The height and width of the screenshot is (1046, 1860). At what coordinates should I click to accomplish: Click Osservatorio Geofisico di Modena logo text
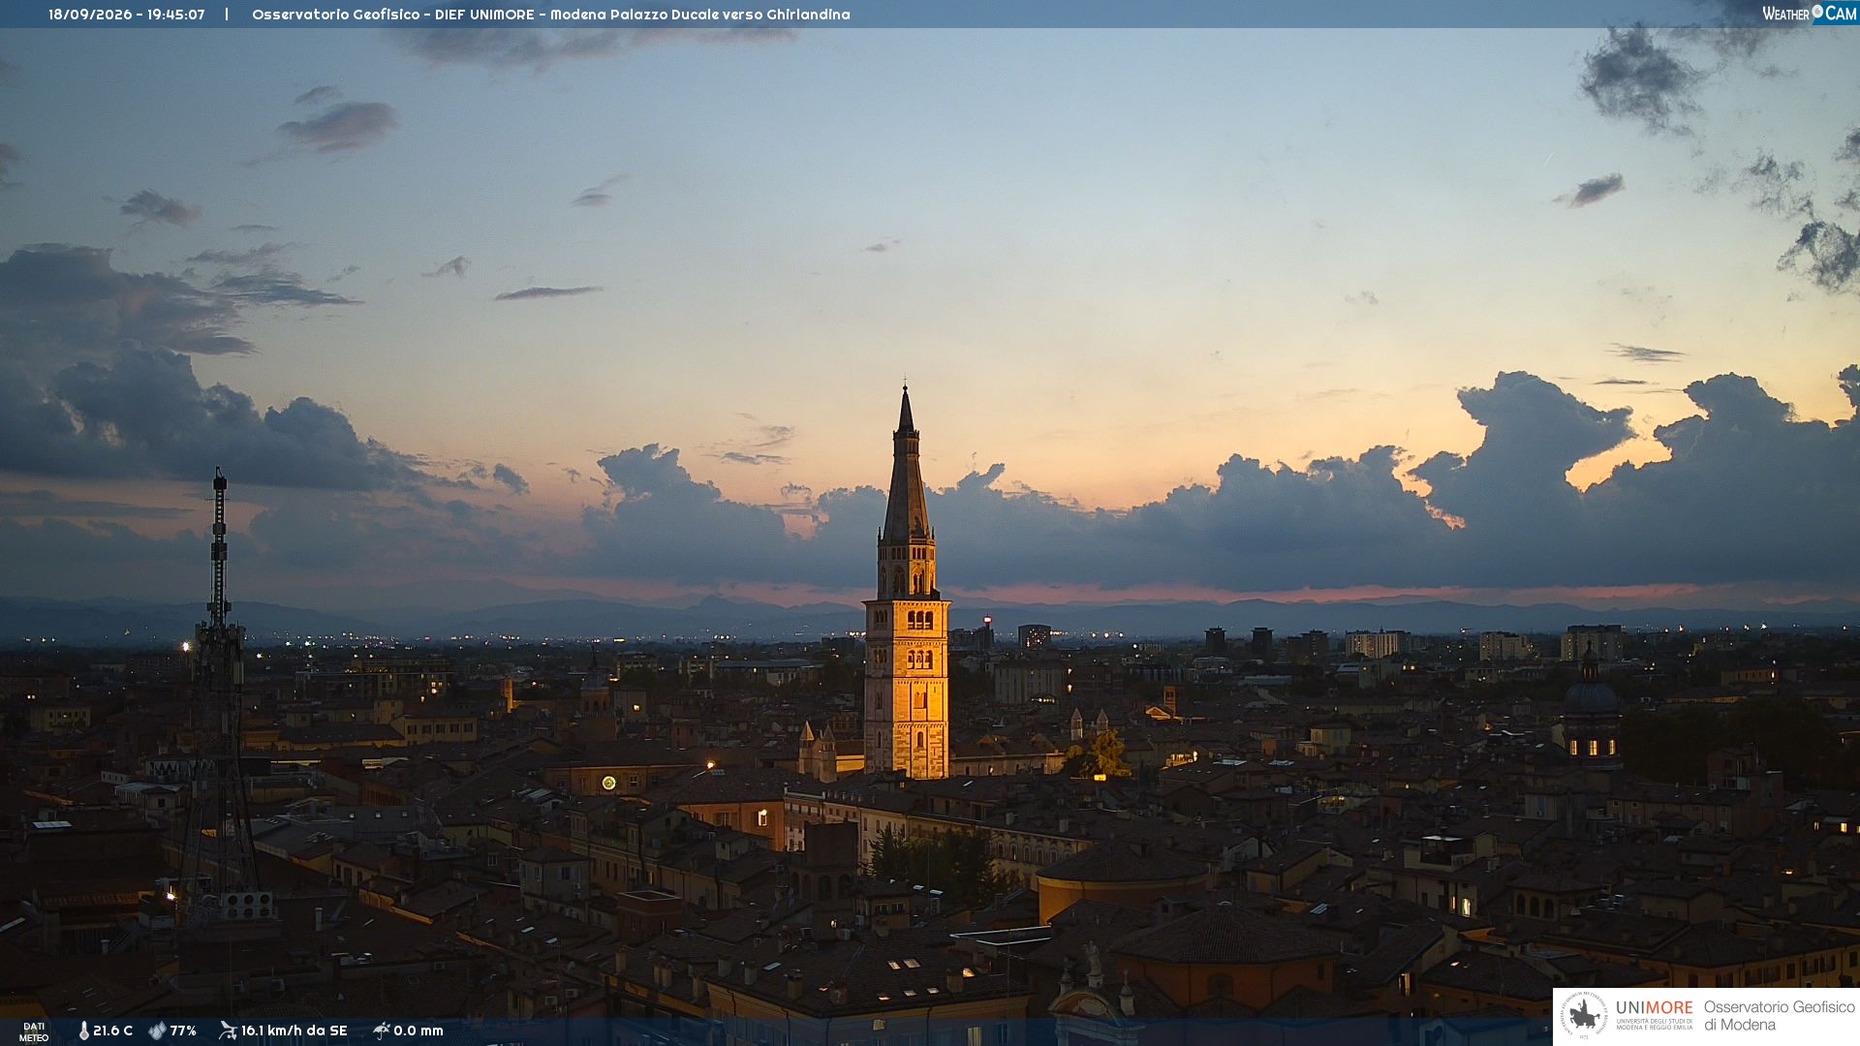pos(1779,1015)
